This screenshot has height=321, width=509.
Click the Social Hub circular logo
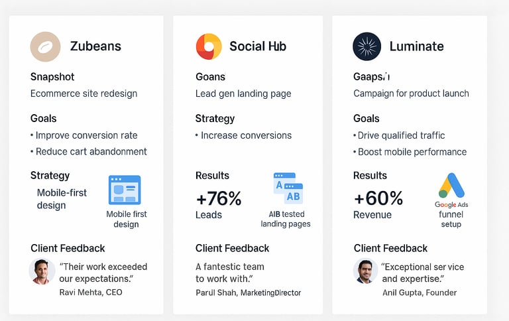point(209,46)
